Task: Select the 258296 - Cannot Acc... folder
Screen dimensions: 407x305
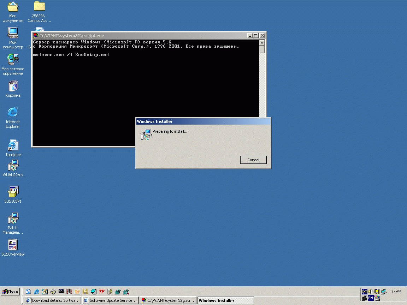Action: point(40,12)
